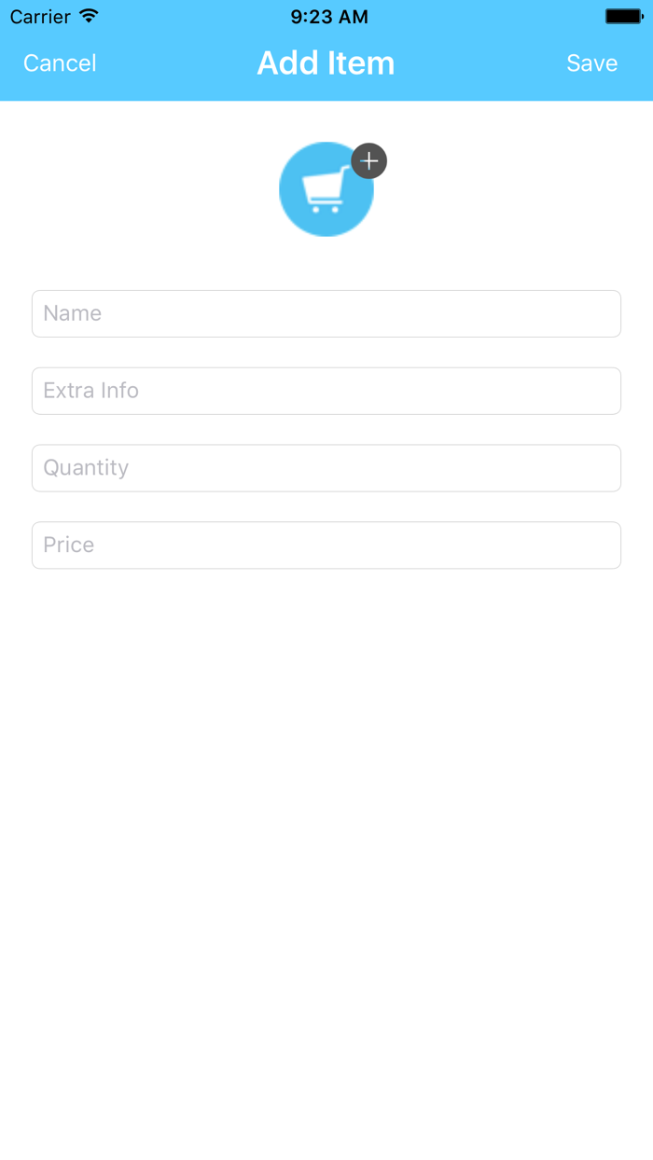Click blue navigation bar between Cancel and title
The image size is (653, 1160).
click(x=177, y=62)
